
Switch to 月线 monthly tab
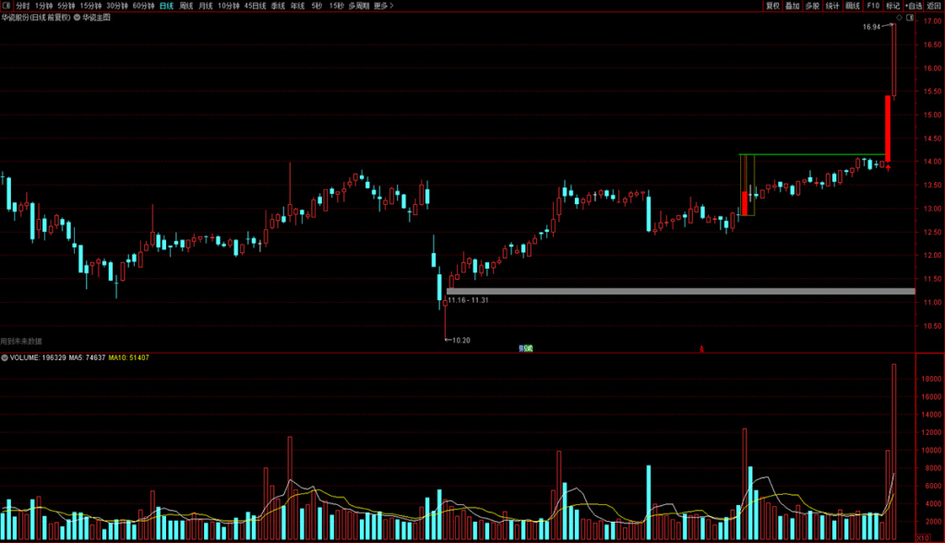[x=207, y=6]
